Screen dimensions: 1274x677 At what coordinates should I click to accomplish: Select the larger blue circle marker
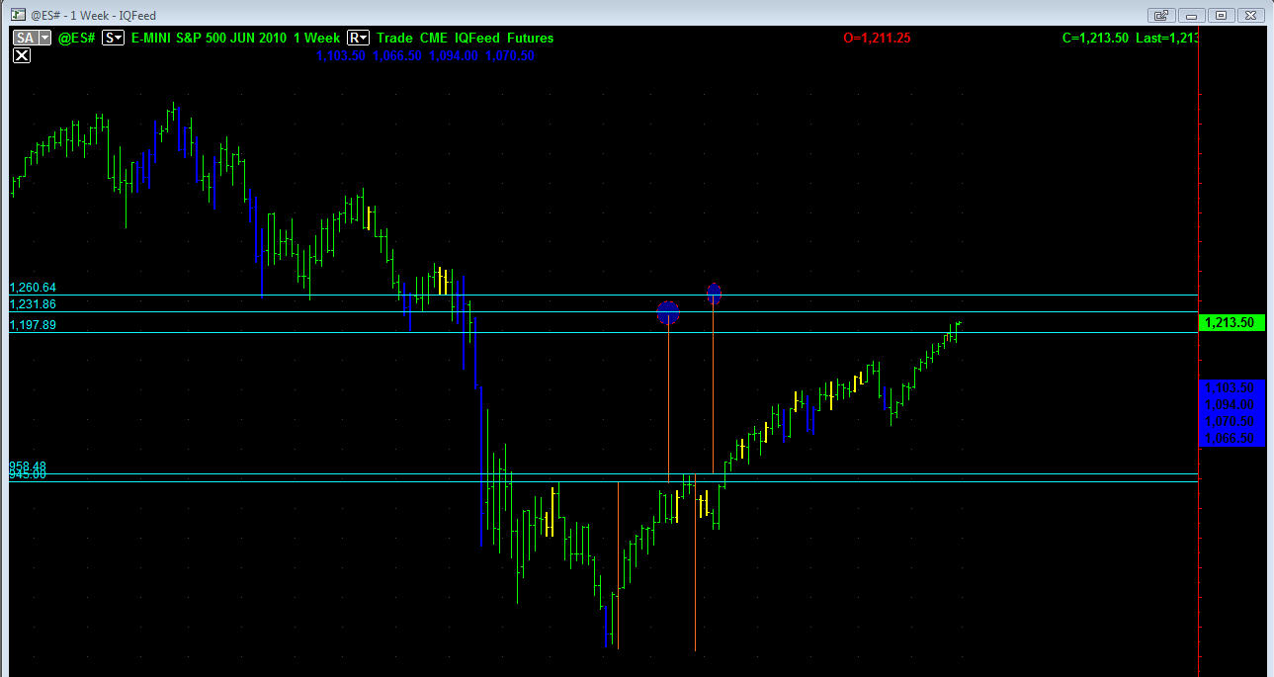coord(669,313)
